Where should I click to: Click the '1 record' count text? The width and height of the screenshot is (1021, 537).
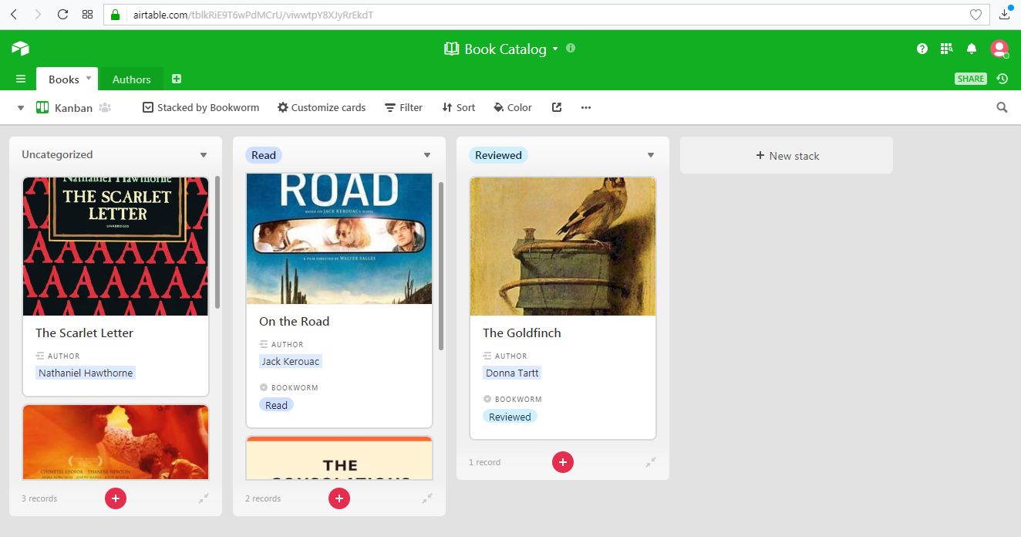[x=484, y=462]
